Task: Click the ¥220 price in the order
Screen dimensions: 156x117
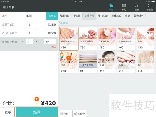Action: pyautogui.click(x=52, y=33)
